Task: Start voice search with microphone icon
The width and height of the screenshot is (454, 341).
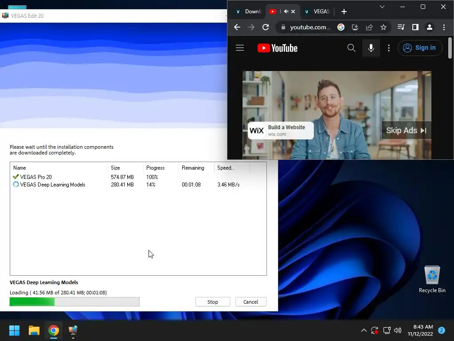Action: click(x=371, y=48)
